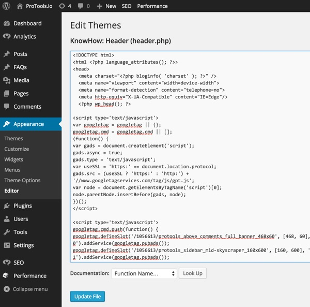This screenshot has width=310, height=307.
Task: Click the code line 'gads.async = true;'
Action: click(x=98, y=153)
